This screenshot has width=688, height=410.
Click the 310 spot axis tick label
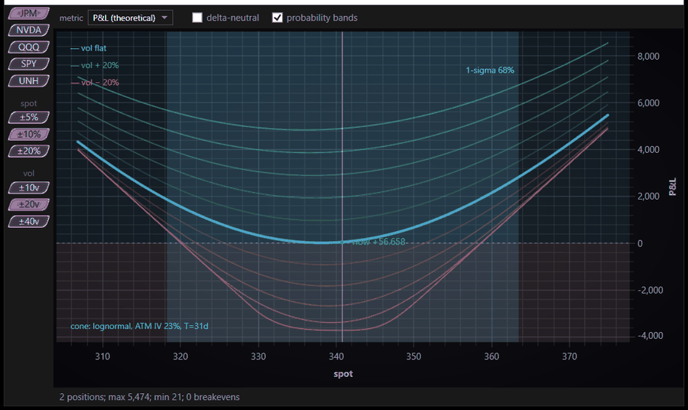pyautogui.click(x=102, y=356)
